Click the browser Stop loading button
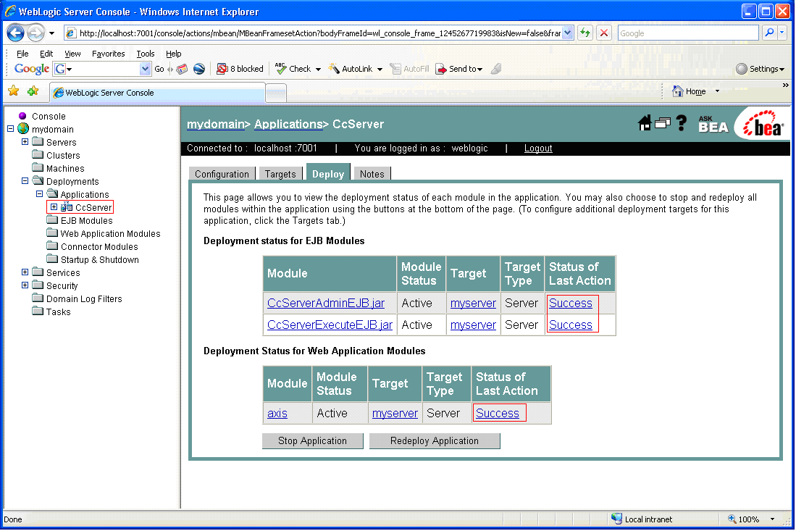 (603, 33)
